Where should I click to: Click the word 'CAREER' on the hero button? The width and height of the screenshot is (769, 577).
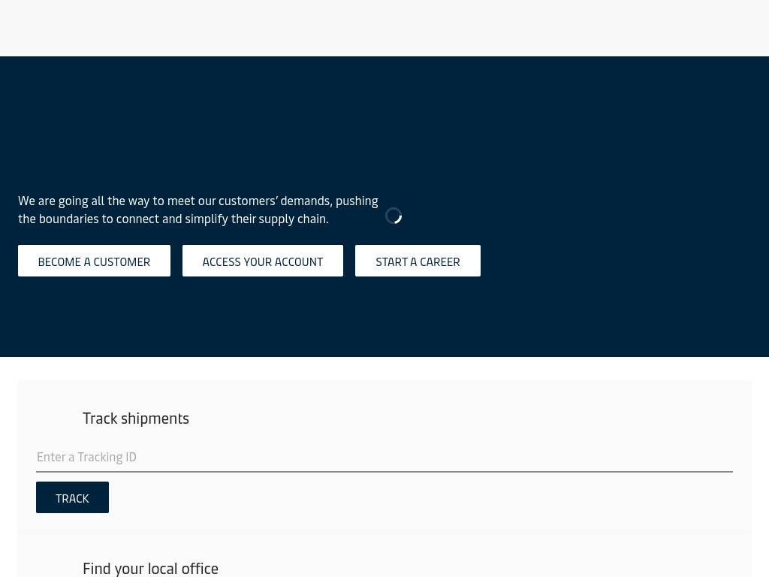point(440,261)
